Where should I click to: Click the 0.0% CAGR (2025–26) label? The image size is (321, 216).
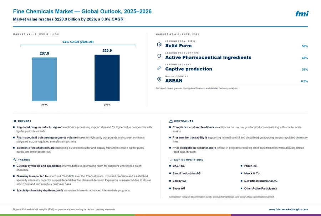[78, 42]
